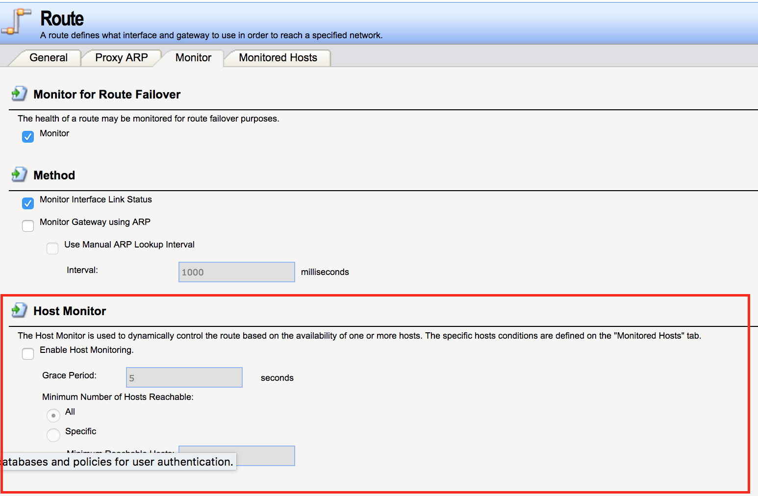Click the Monitor for Route Failover section icon
The image size is (758, 496).
coord(19,94)
